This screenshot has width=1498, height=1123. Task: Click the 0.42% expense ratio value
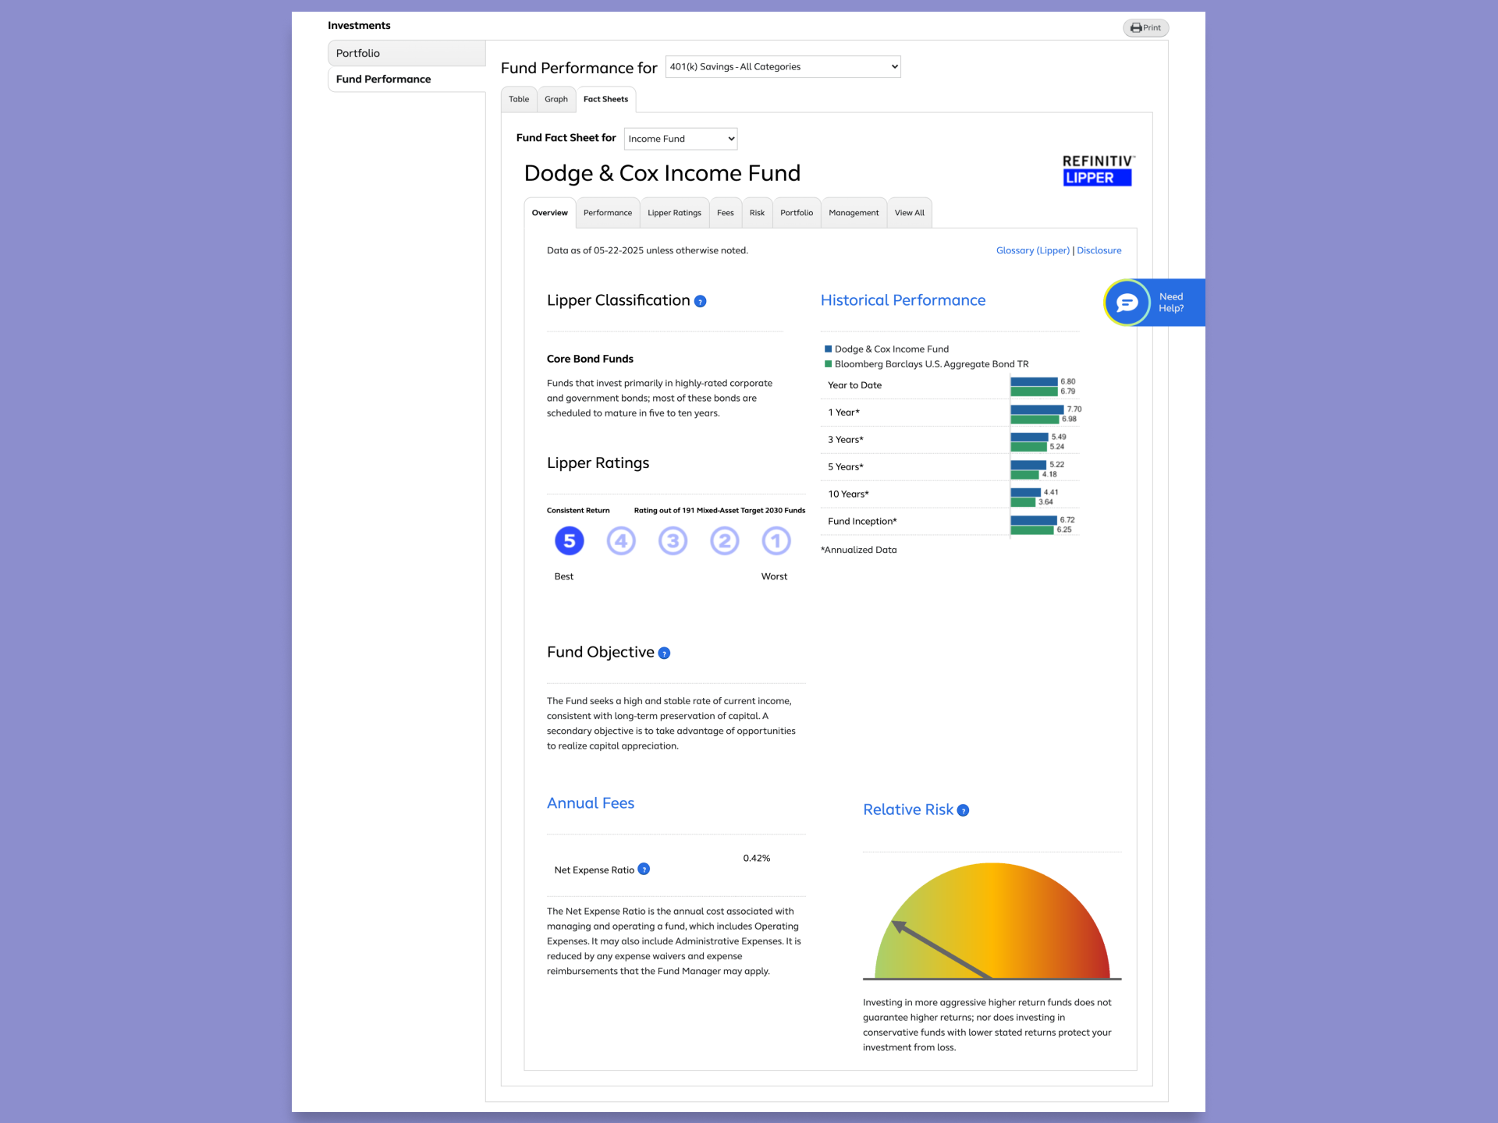(757, 859)
